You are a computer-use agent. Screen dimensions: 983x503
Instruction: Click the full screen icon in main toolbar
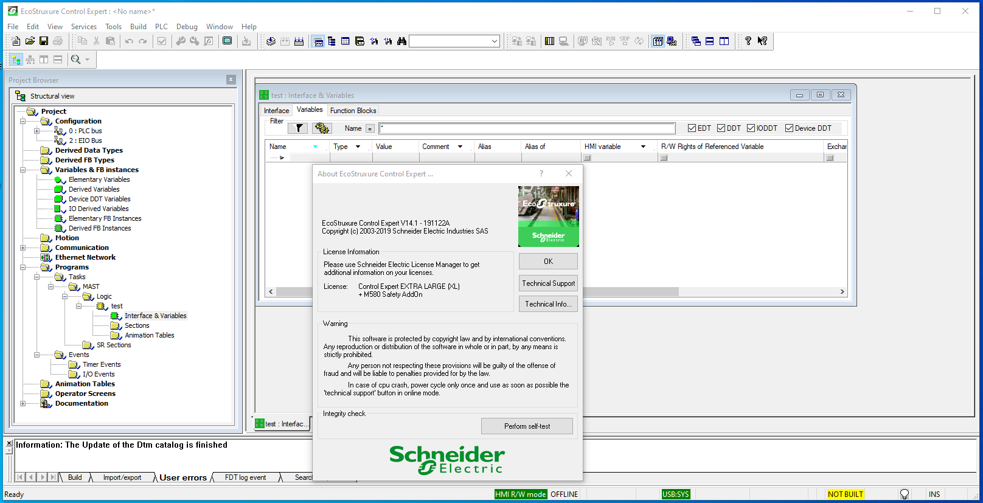click(227, 41)
